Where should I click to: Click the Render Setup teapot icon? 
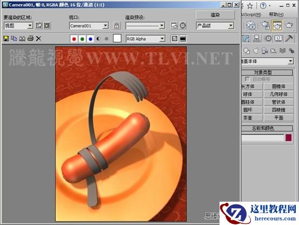pos(265,25)
